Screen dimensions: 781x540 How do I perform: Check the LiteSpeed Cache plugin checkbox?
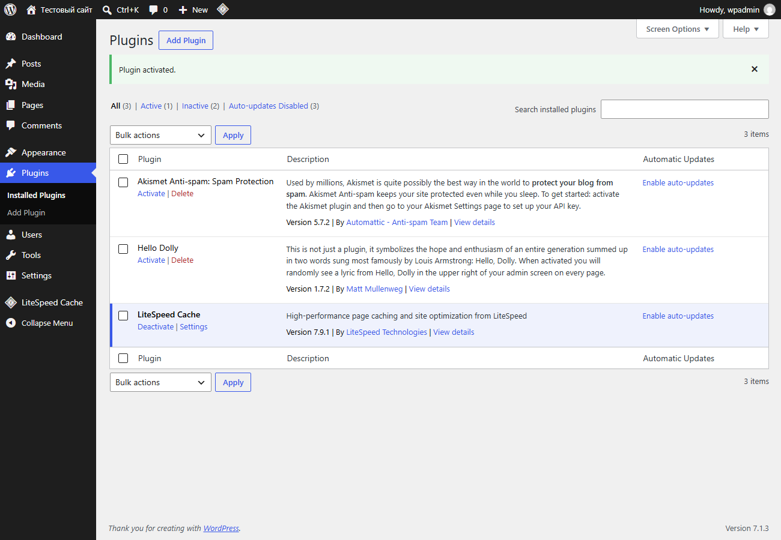[123, 316]
